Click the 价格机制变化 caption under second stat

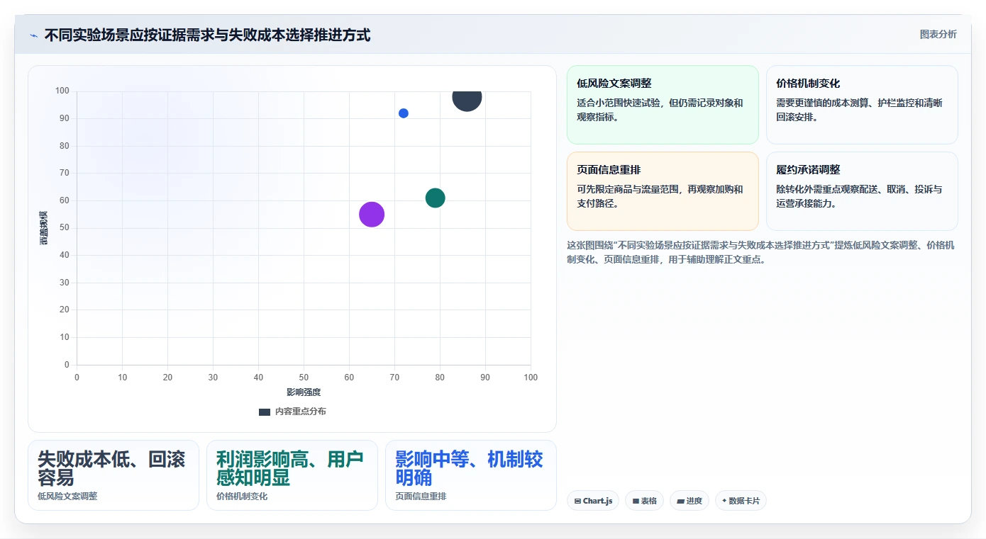242,497
